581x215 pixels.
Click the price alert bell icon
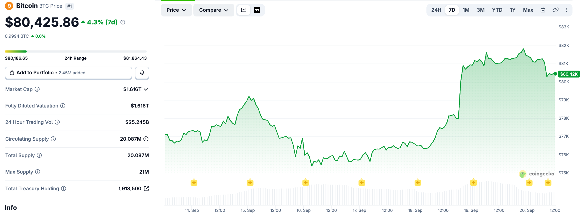[x=142, y=73]
